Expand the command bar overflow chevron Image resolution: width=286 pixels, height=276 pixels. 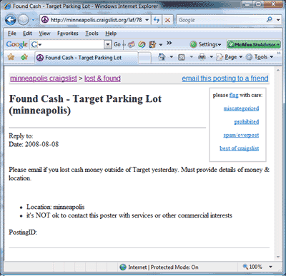279,53
